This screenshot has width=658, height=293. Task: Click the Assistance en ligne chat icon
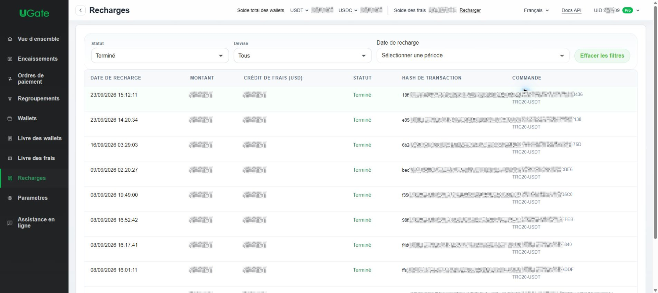point(10,223)
